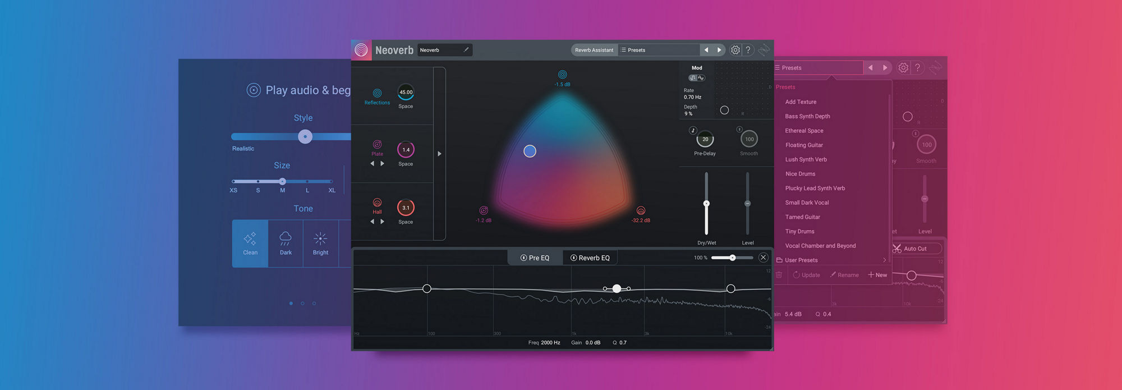Image resolution: width=1122 pixels, height=390 pixels.
Task: Open help icon in right presets window
Action: pos(918,68)
